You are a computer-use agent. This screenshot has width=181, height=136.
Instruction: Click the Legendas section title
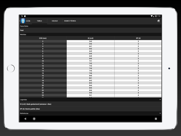(x=23, y=100)
